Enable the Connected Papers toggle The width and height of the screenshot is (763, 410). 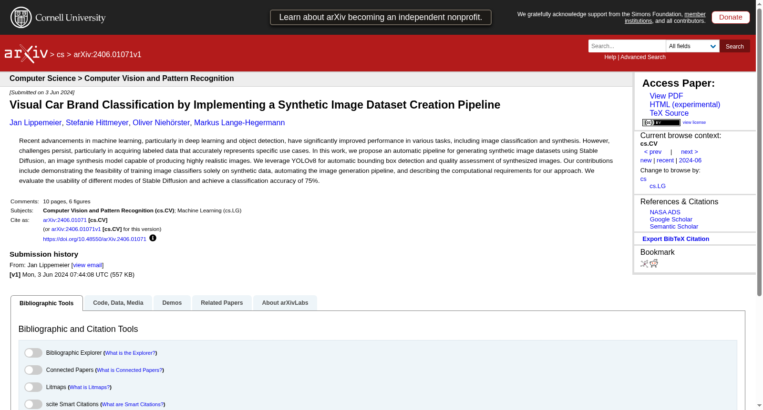click(x=33, y=370)
